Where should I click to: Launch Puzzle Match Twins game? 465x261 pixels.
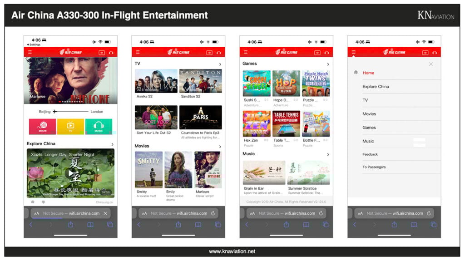point(316,84)
